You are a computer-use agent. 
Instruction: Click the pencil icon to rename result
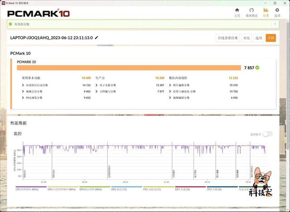(97, 38)
